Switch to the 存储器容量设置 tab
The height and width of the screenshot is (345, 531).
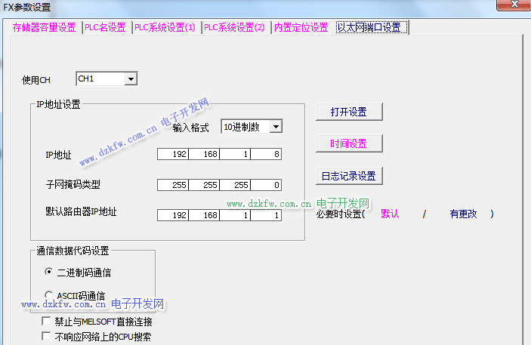coord(44,27)
